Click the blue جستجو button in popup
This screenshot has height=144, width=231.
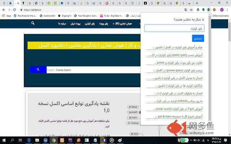click(198, 38)
